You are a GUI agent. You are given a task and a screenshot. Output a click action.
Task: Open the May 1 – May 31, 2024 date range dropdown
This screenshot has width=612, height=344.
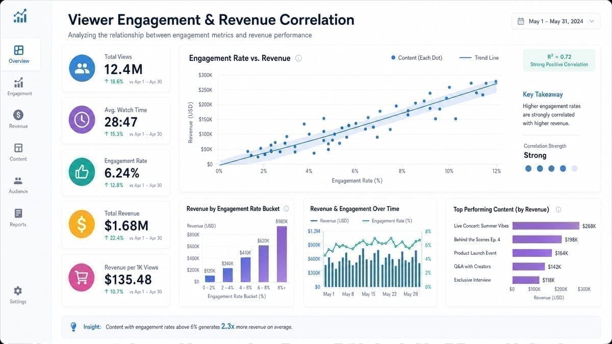click(x=556, y=21)
